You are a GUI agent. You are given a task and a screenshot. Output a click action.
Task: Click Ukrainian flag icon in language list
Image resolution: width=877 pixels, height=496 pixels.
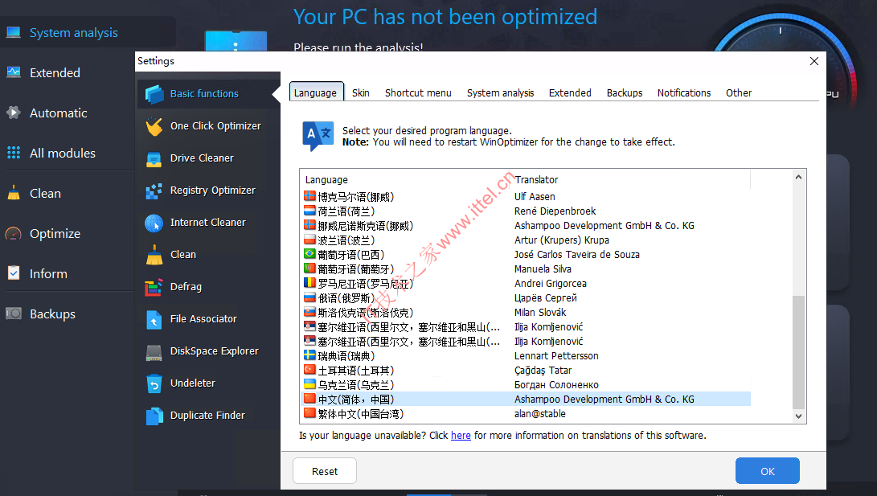point(309,384)
